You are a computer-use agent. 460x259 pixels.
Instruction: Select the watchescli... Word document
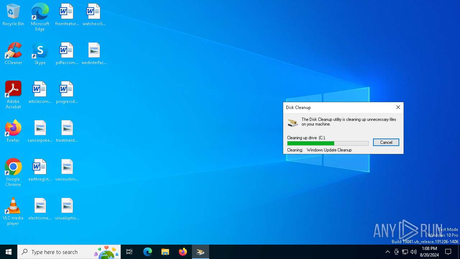pyautogui.click(x=94, y=15)
